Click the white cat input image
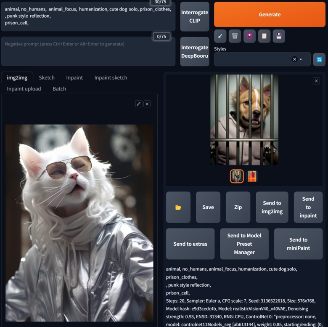The width and height of the screenshot is (328, 327). (x=79, y=223)
